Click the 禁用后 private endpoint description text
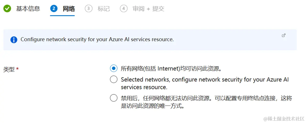 [206, 102]
